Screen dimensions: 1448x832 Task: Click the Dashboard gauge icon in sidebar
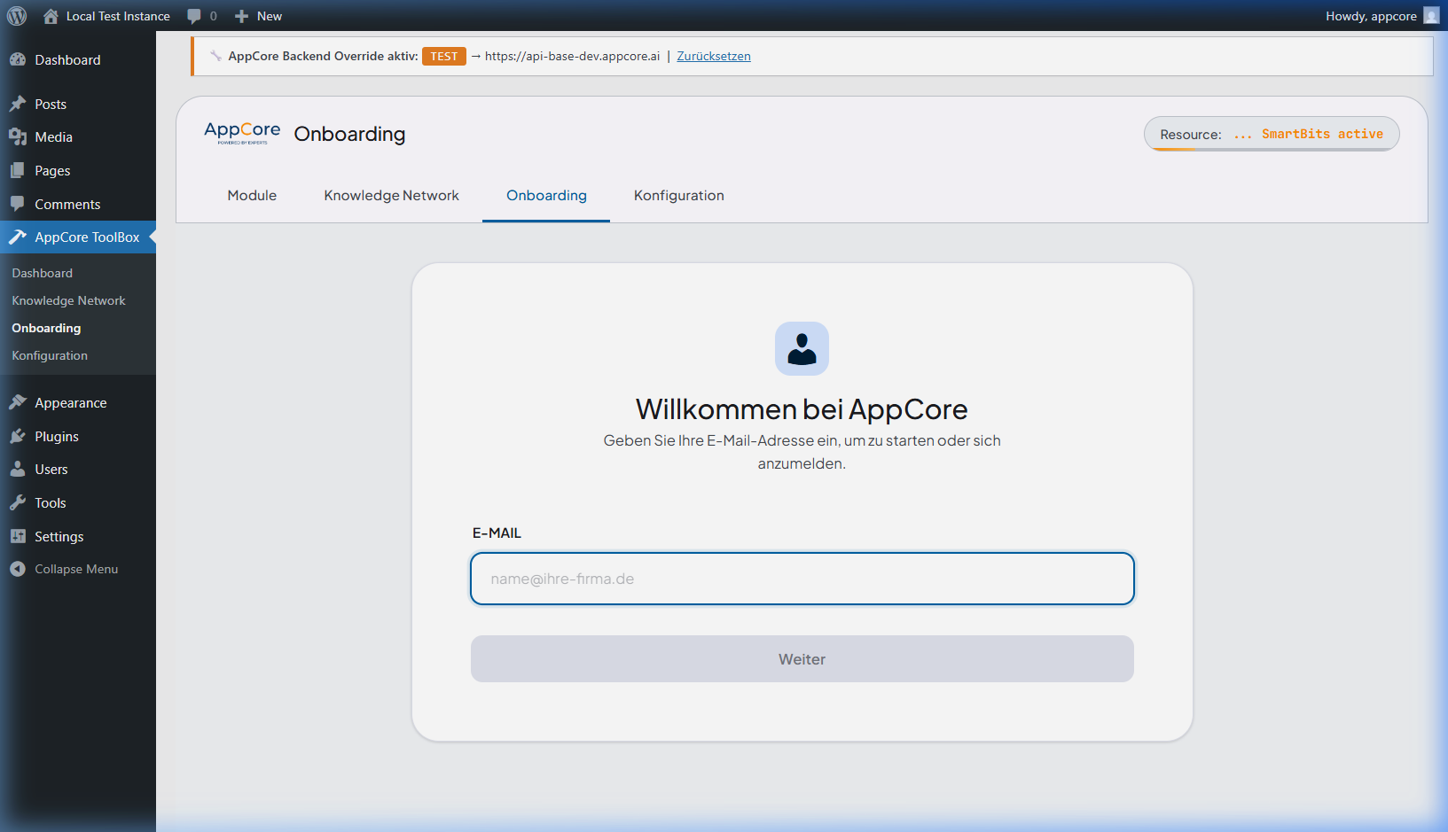click(18, 58)
